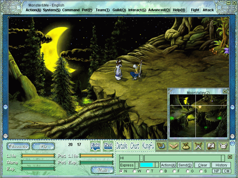Select the F chat channel radio button
This screenshot has width=238, height=178.
coord(175,171)
